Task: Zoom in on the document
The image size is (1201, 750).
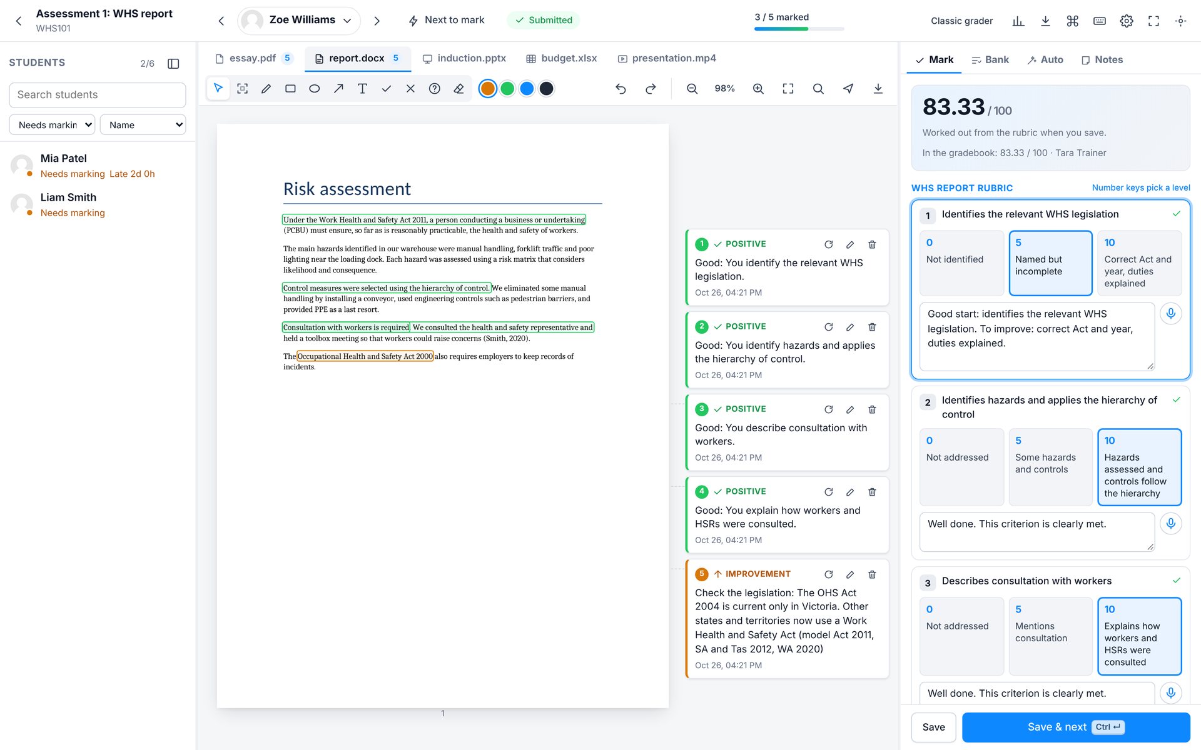Action: (758, 89)
